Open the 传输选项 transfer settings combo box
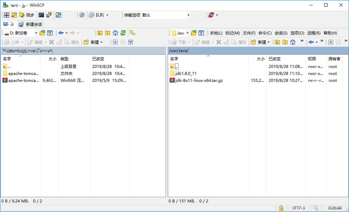Image resolution: width=349 pixels, height=212 pixels. point(166,15)
